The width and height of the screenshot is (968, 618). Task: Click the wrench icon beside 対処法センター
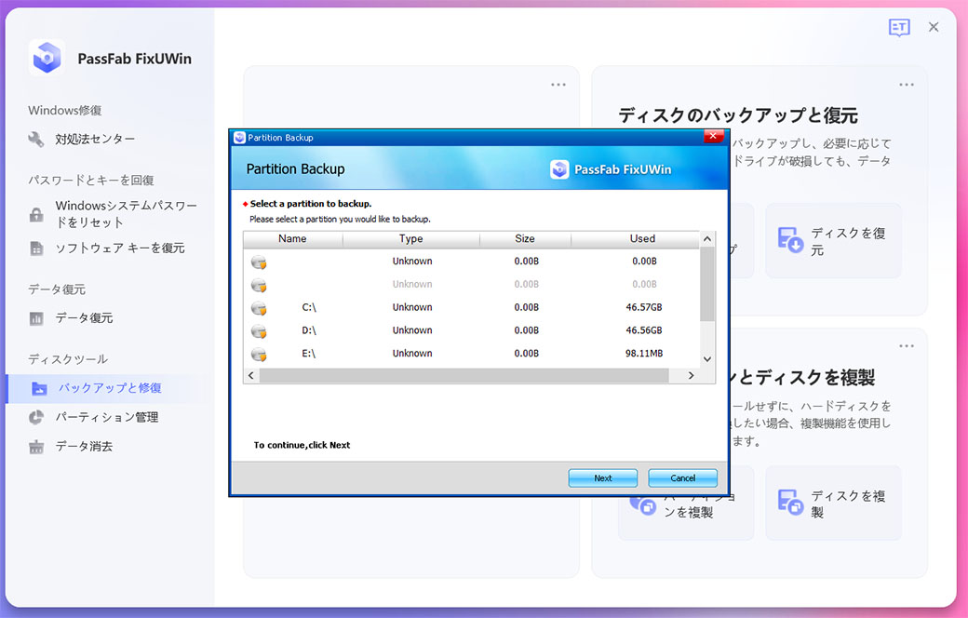click(36, 140)
